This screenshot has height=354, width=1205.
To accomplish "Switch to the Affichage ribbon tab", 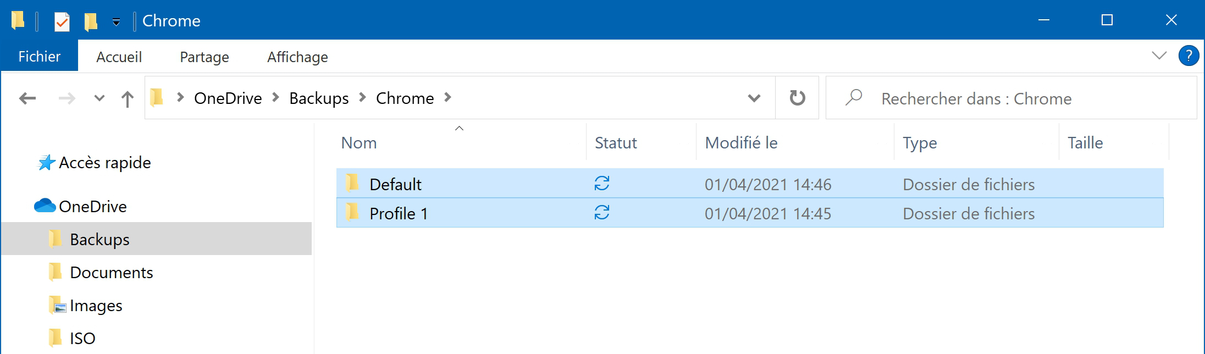I will 297,57.
